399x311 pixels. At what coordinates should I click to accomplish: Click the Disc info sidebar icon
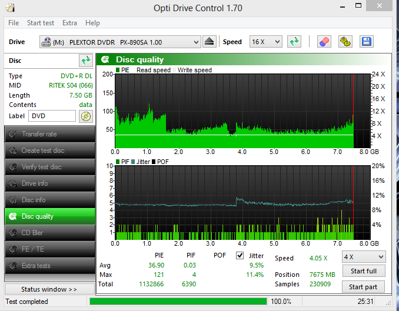12,200
